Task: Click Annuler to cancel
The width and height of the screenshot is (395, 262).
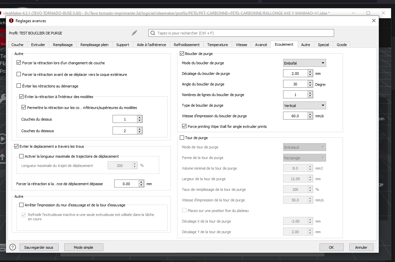Action: [x=361, y=247]
